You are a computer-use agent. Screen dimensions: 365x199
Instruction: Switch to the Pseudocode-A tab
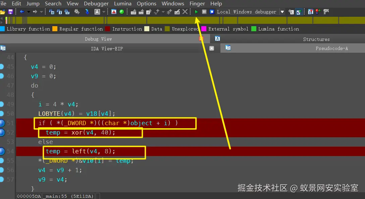click(293, 48)
